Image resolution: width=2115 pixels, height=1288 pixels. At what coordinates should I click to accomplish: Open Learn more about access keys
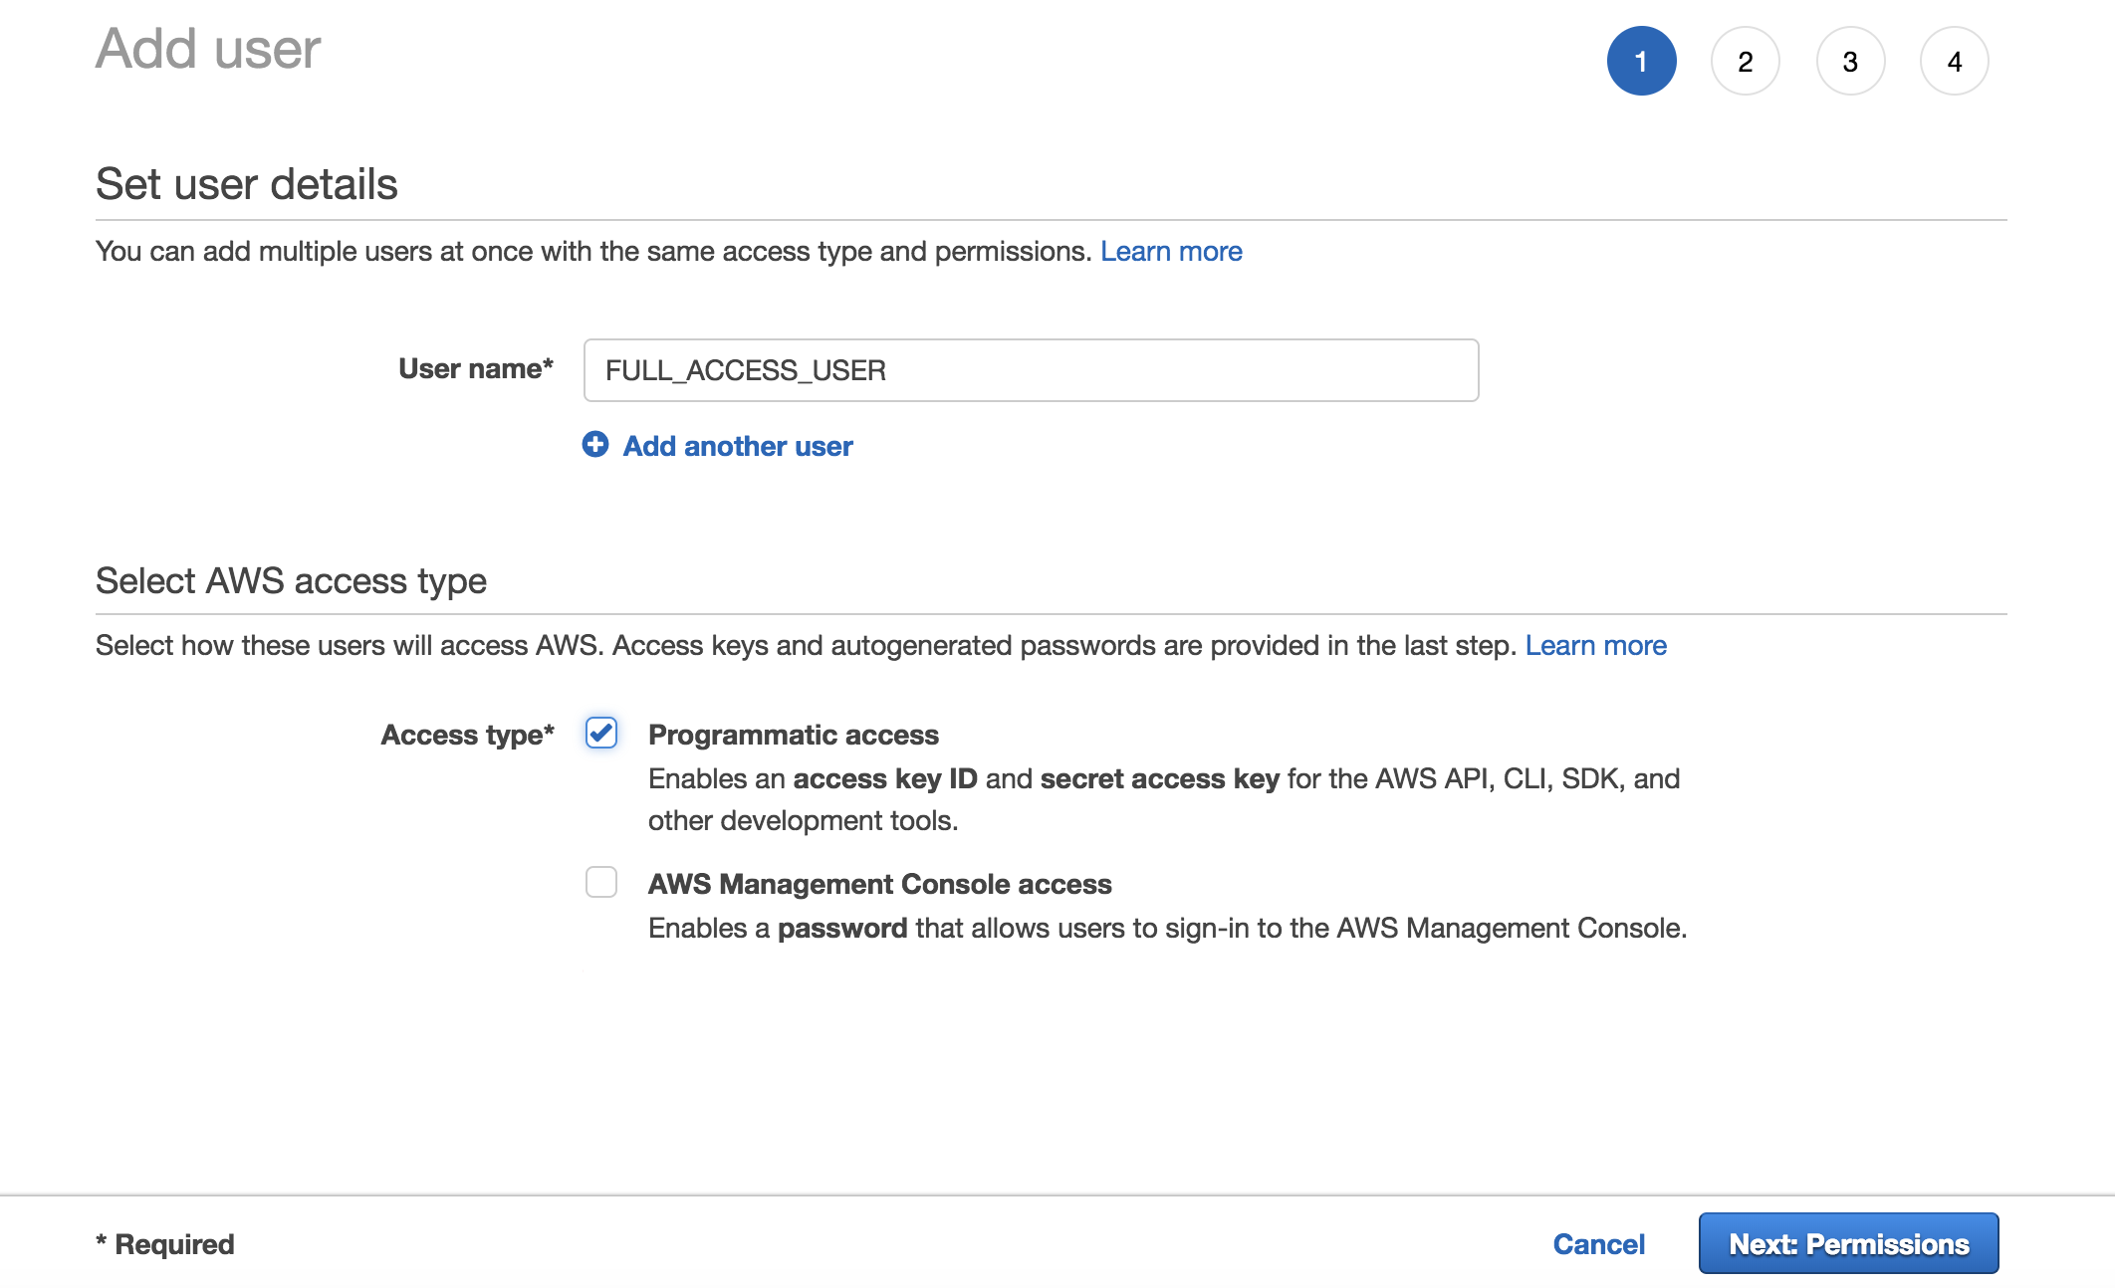(x=1595, y=645)
